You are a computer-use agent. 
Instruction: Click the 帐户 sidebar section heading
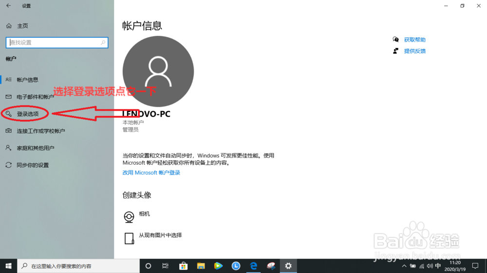pos(11,59)
